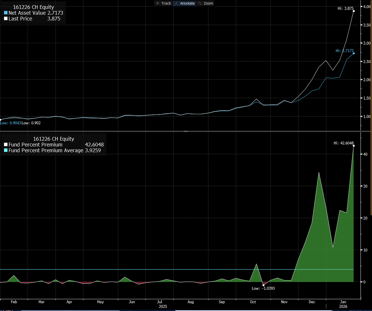Click the 2.50 price axis tick
This screenshot has width=372, height=311.
367,61
